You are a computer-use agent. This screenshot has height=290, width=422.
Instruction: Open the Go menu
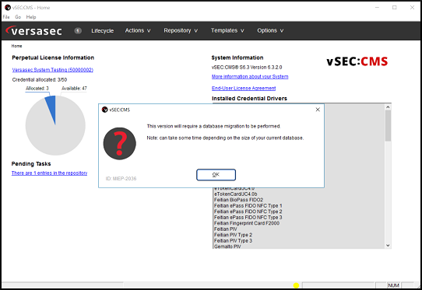[18, 17]
